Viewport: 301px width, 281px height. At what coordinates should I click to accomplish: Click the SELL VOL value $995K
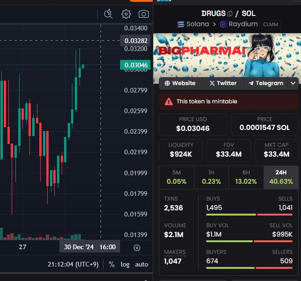point(282,234)
